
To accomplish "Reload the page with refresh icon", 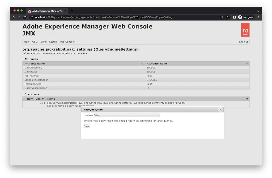I will coord(25,17).
